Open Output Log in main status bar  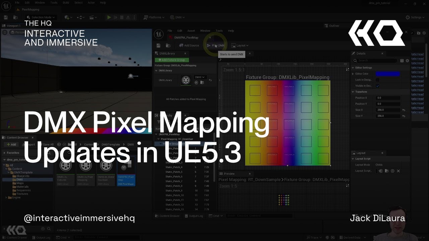pyautogui.click(x=41, y=238)
